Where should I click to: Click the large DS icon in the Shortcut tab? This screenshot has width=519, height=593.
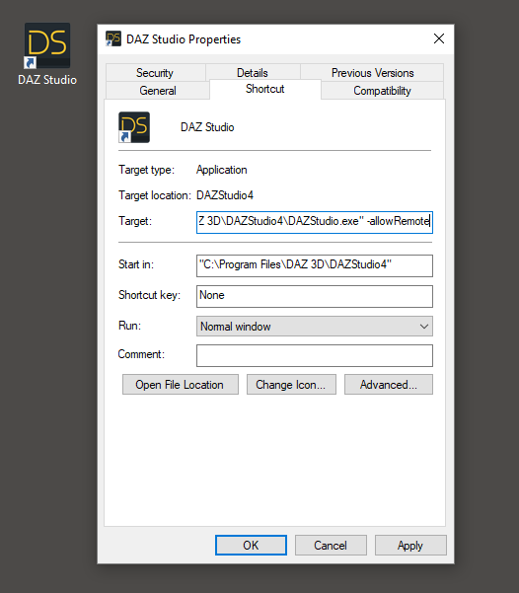coord(134,127)
